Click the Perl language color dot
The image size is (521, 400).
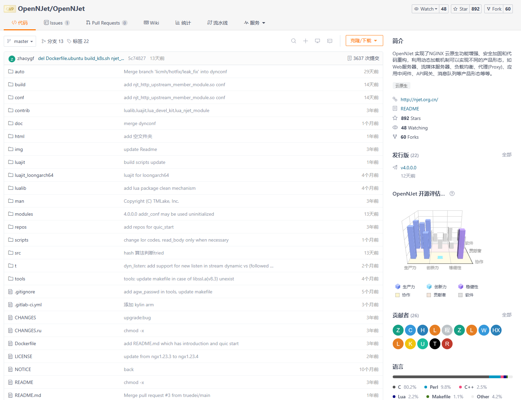pos(426,387)
